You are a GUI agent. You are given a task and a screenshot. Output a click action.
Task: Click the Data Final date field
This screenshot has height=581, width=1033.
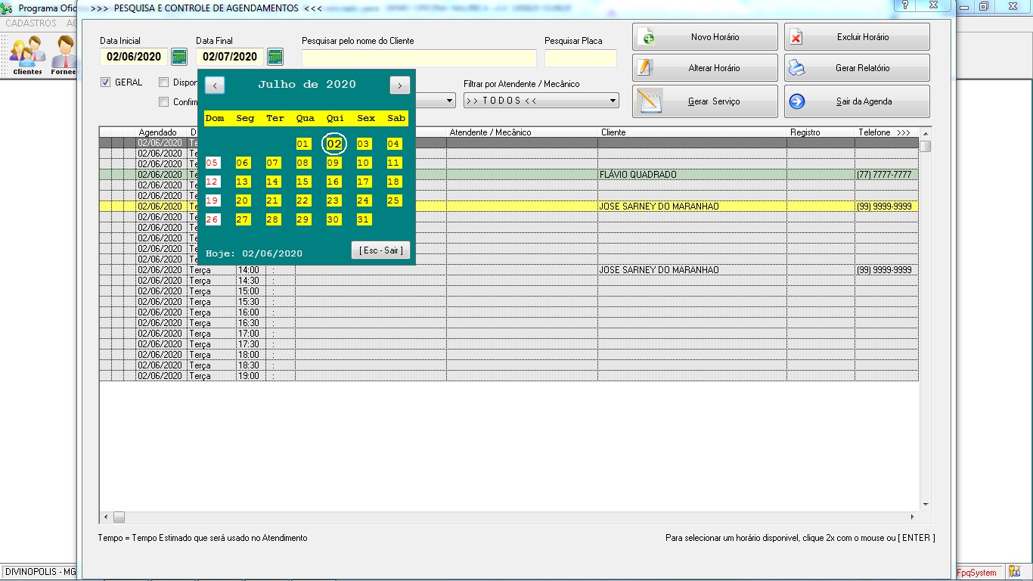(230, 57)
